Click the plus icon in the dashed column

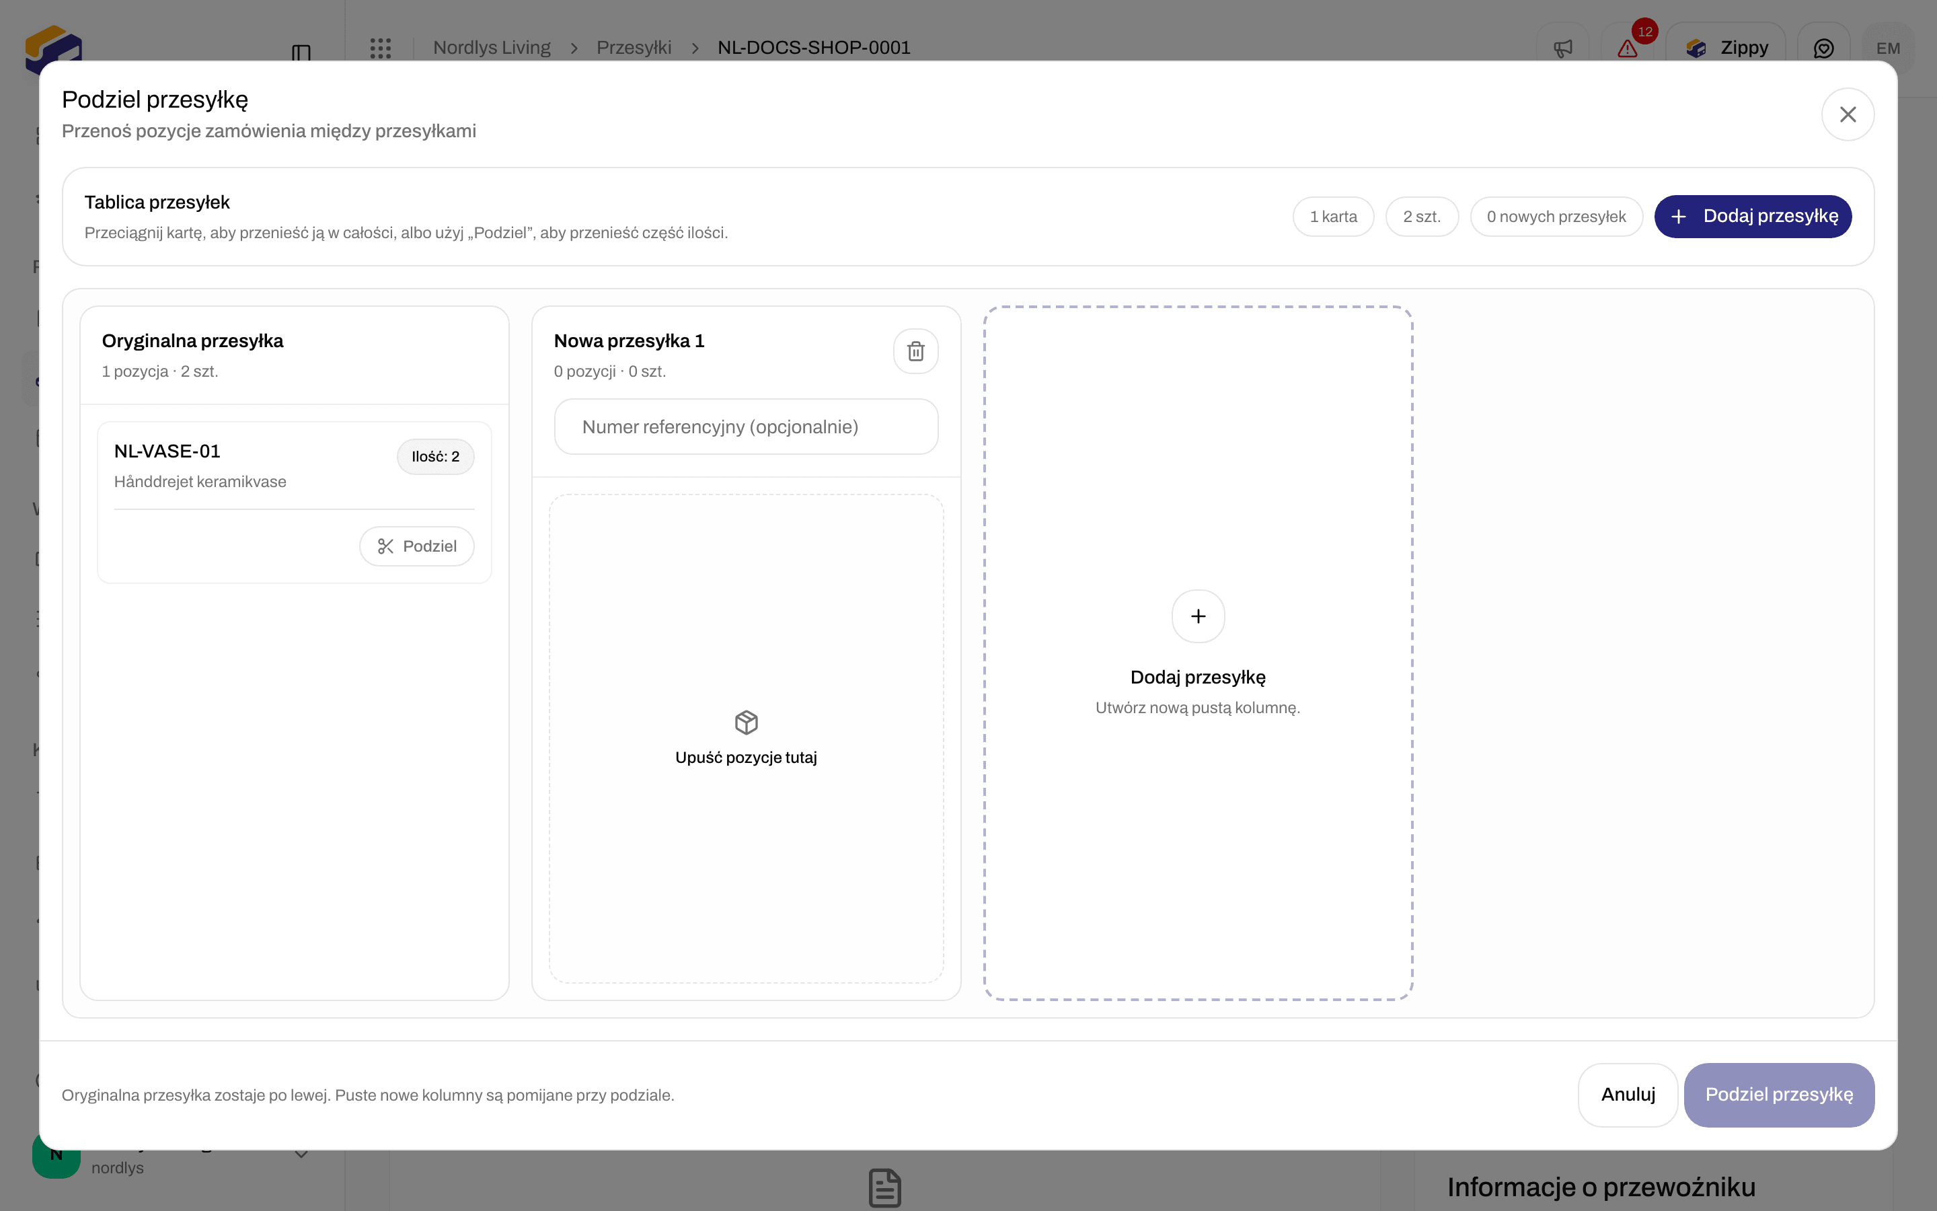pyautogui.click(x=1199, y=616)
